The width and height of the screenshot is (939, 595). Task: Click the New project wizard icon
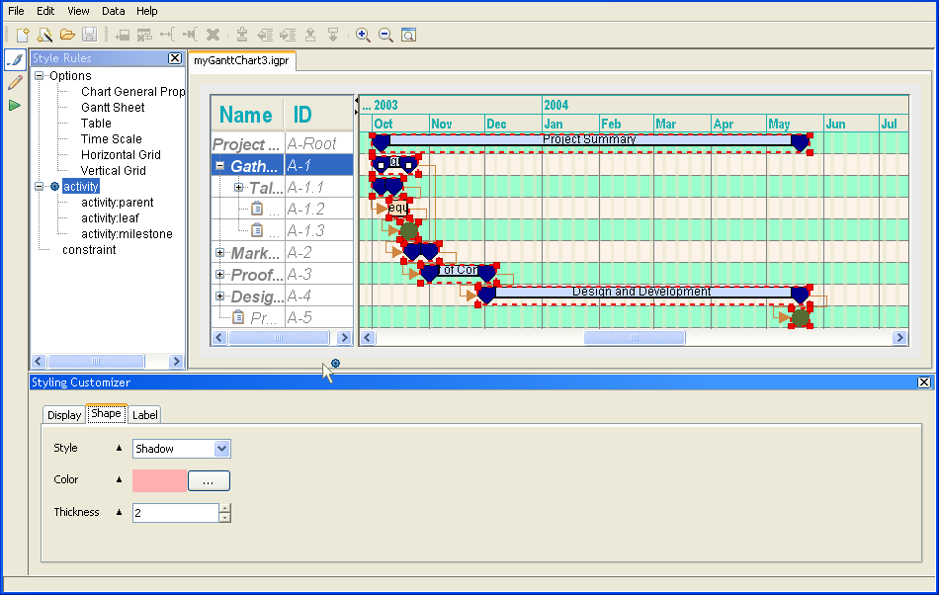coord(44,35)
